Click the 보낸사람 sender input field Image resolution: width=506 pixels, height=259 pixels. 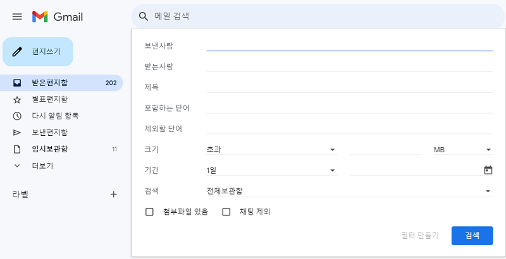pyautogui.click(x=349, y=45)
